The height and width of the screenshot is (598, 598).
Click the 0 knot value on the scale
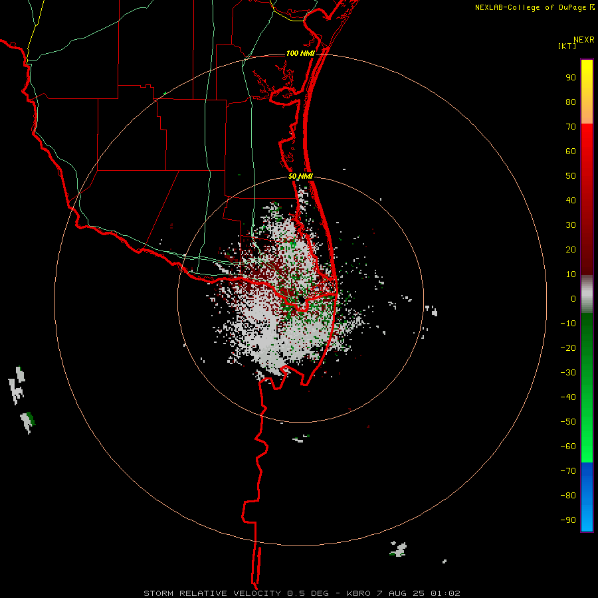click(573, 298)
